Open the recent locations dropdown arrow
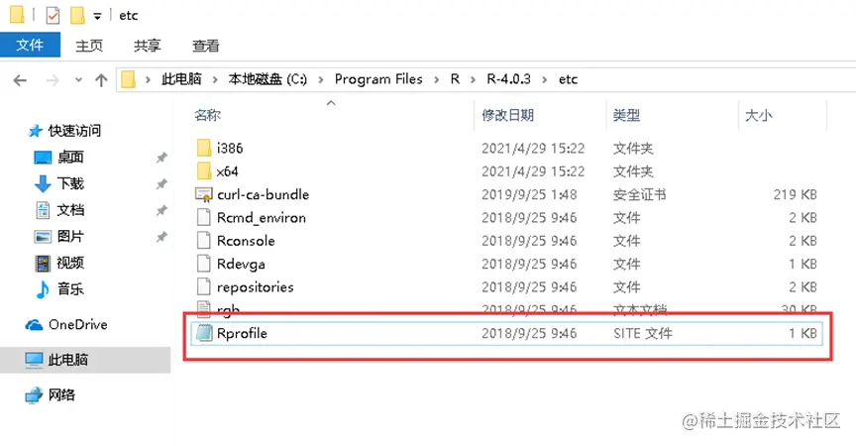856x446 pixels. pos(78,80)
